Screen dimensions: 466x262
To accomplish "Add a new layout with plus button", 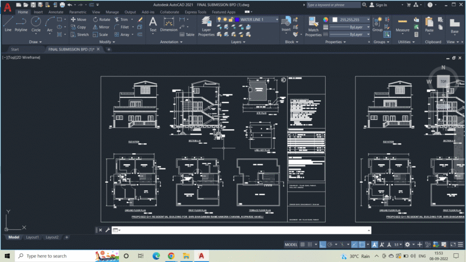I will (66, 237).
